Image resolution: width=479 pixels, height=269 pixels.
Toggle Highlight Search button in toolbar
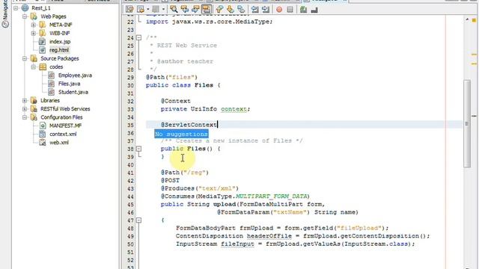point(207,10)
